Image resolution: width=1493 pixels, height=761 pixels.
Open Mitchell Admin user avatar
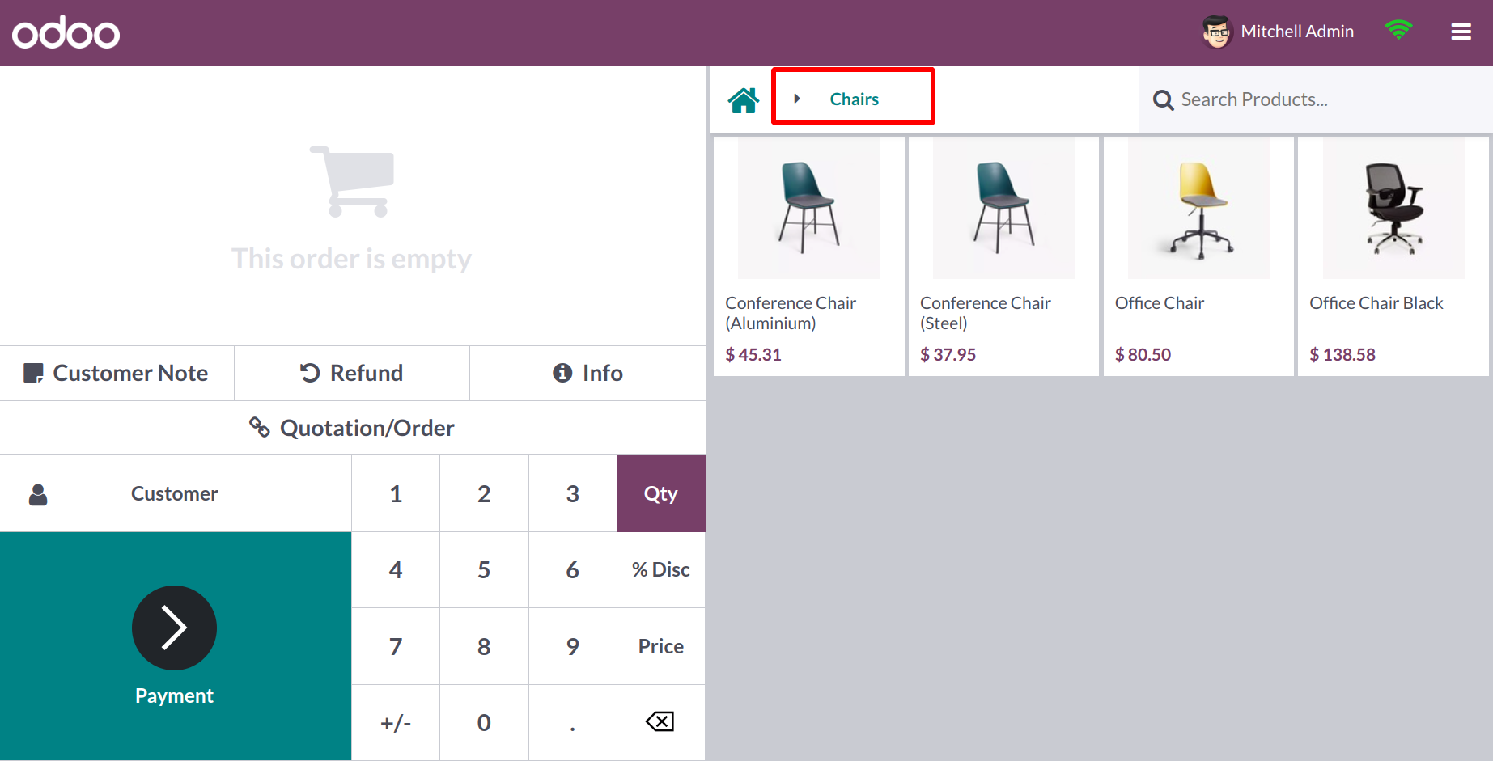(x=1215, y=32)
